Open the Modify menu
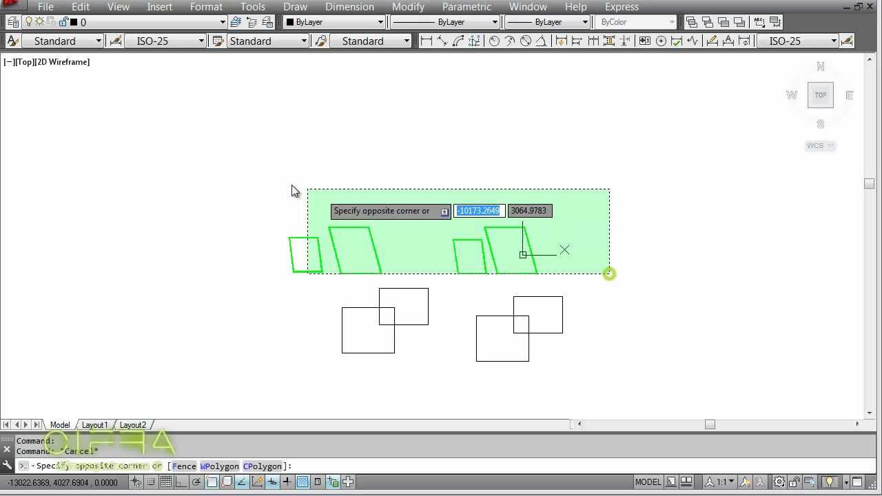Image resolution: width=882 pixels, height=496 pixels. 408,6
